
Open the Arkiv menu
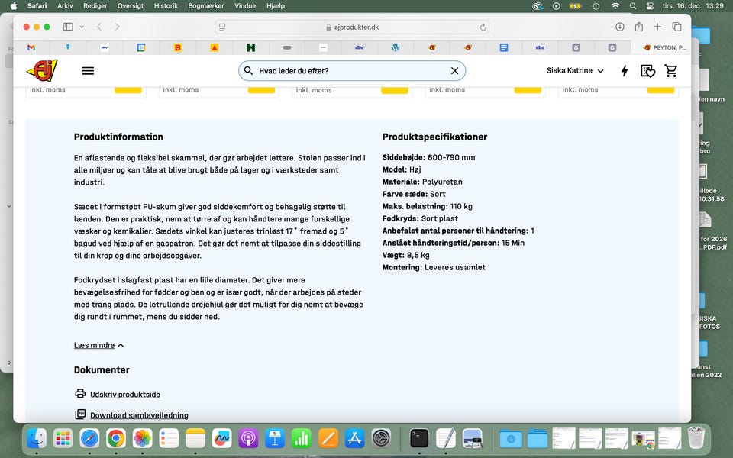pyautogui.click(x=65, y=5)
